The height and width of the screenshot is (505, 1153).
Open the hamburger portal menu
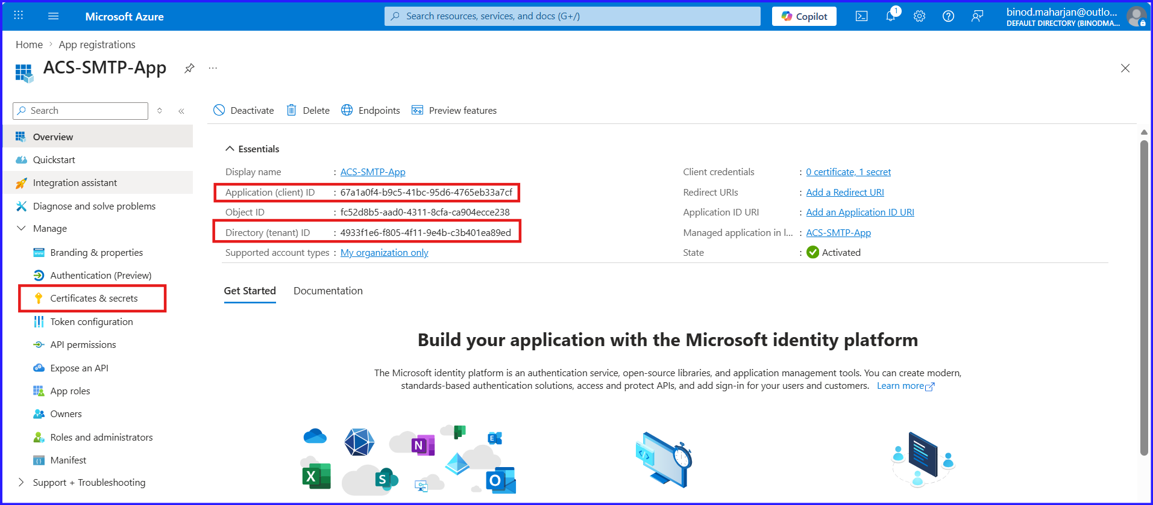pos(53,16)
